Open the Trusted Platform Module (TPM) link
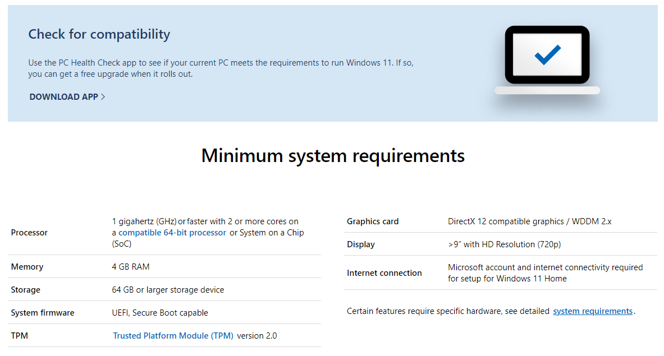 [x=173, y=336]
